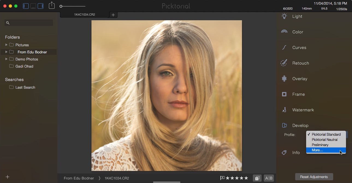Screen dimensions: 352x183
Task: Click the Folders section heading
Action: click(12, 37)
